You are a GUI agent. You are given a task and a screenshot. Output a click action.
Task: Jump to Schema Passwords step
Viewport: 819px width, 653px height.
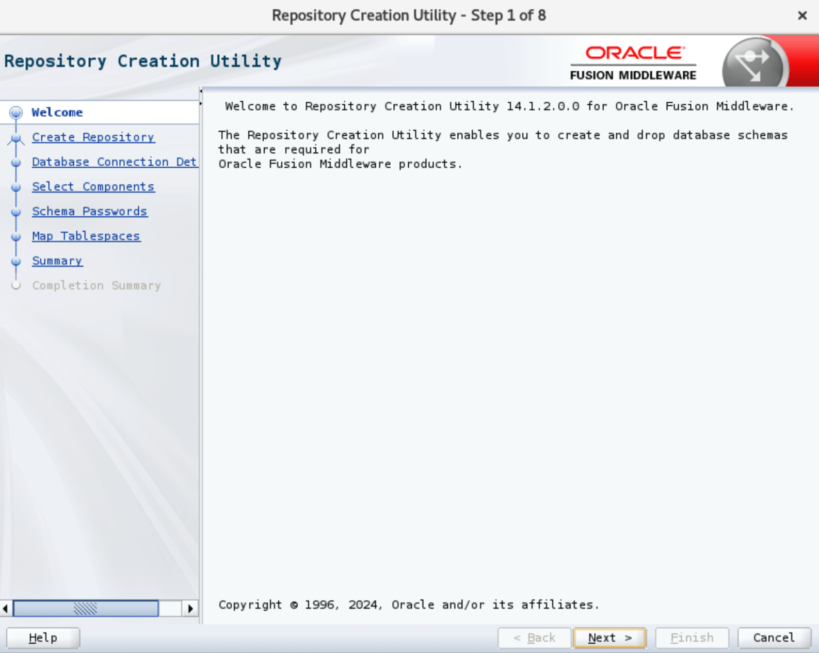tap(89, 212)
